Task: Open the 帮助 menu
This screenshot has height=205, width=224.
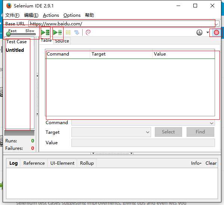Action: point(89,15)
